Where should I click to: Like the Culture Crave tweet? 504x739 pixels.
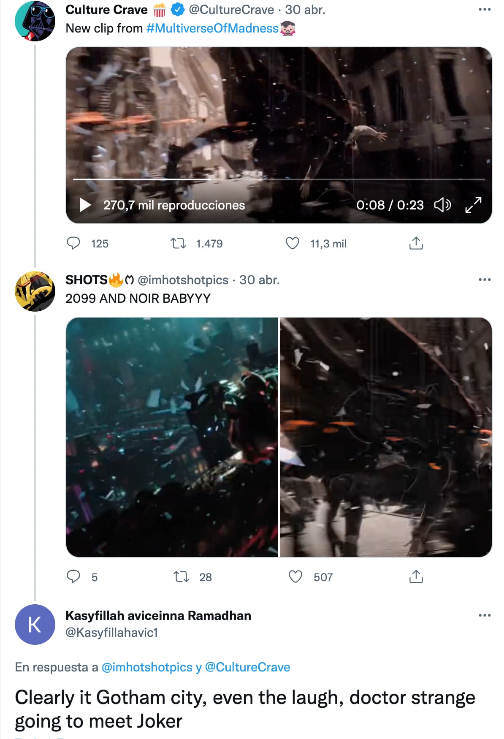pos(293,243)
